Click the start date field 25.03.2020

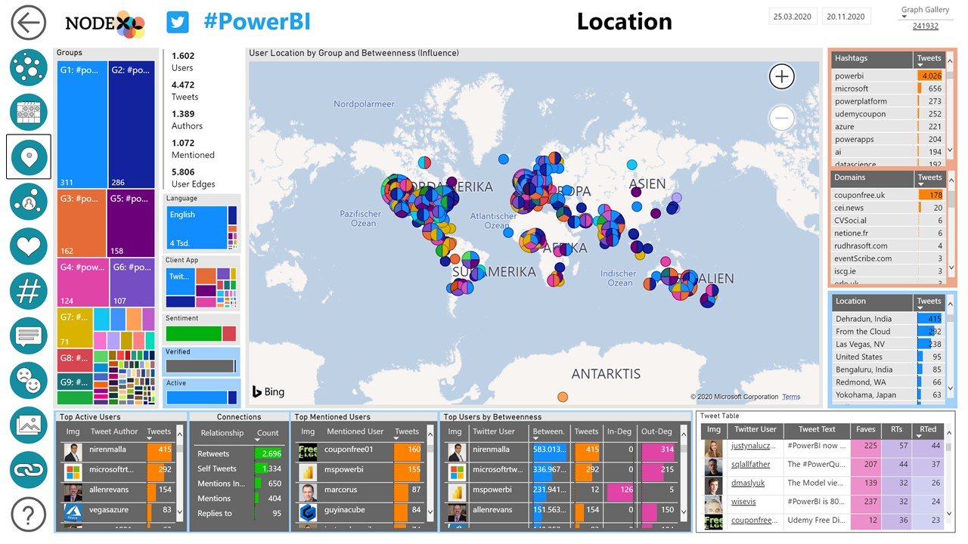pos(791,17)
